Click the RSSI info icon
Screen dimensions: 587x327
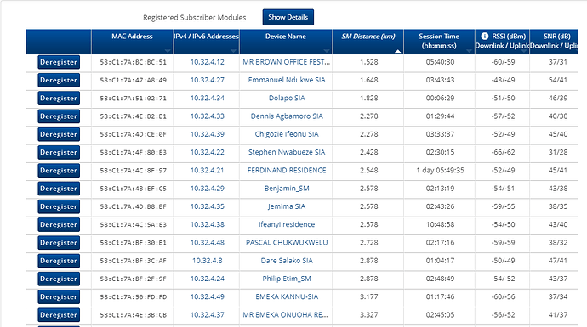[x=484, y=37]
